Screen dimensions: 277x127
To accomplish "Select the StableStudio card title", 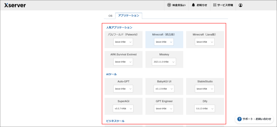I will (205, 82).
